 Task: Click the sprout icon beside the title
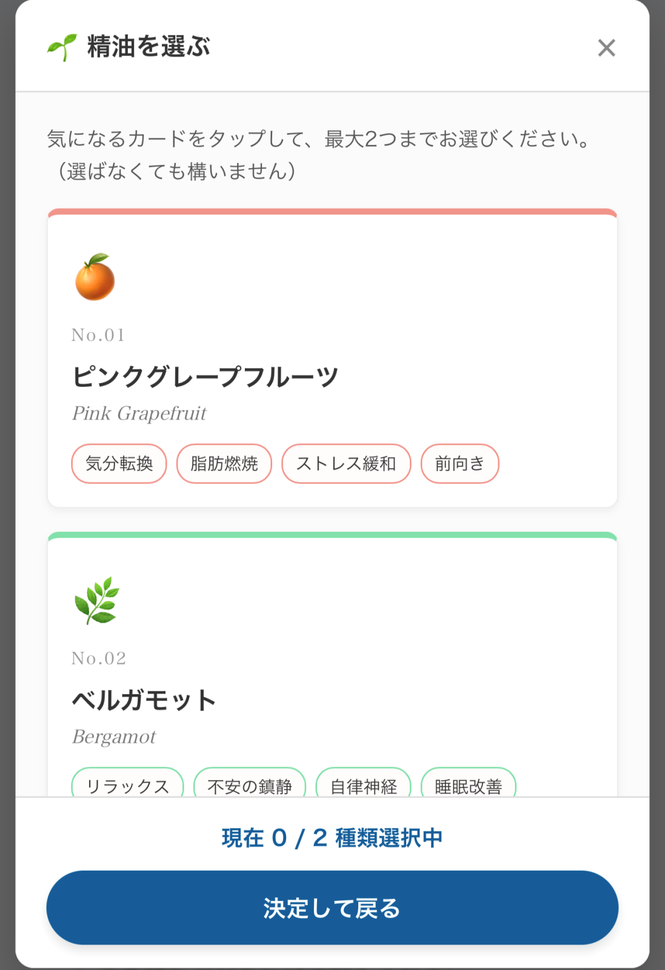[x=62, y=47]
